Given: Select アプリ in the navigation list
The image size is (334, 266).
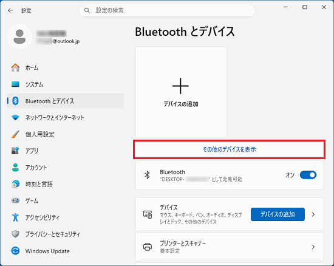Looking at the screenshot, I should pyautogui.click(x=66, y=151).
